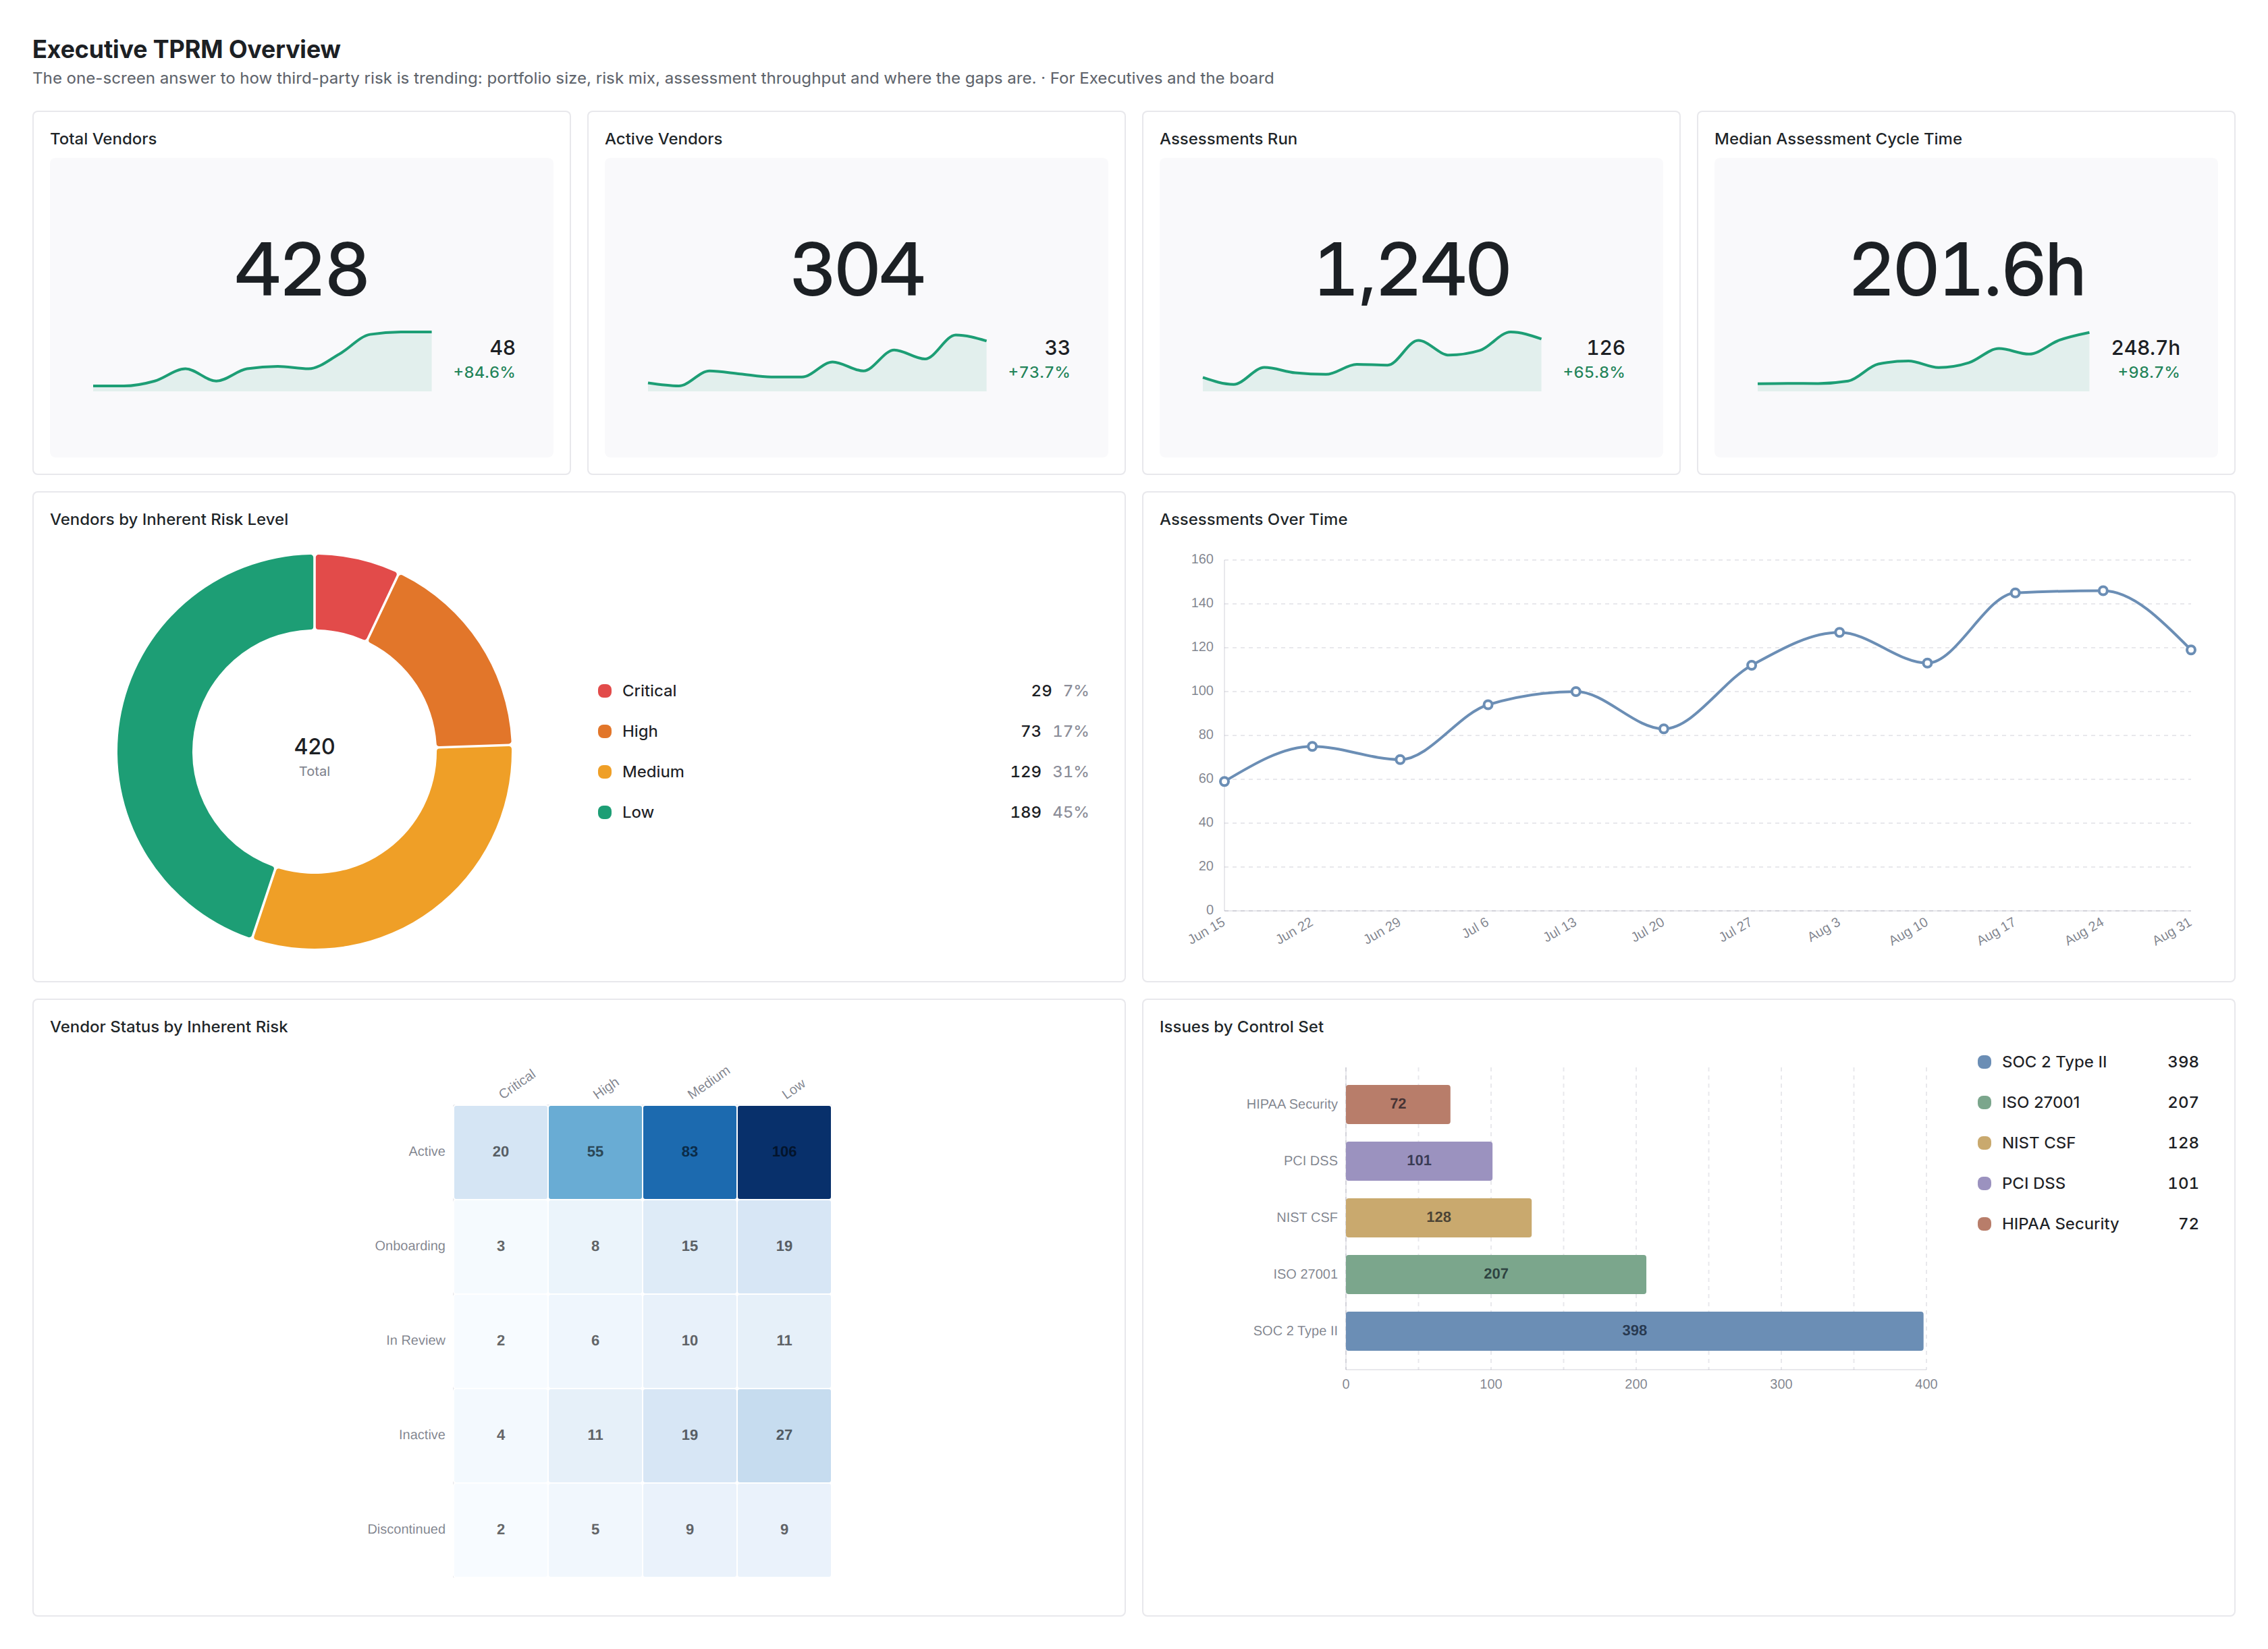The image size is (2268, 1649).
Task: Click the Vendor Status by Inherent Risk title
Action: point(169,1028)
